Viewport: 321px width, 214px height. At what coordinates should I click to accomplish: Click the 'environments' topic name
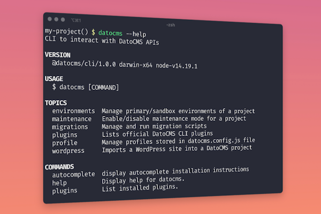pyautogui.click(x=73, y=111)
